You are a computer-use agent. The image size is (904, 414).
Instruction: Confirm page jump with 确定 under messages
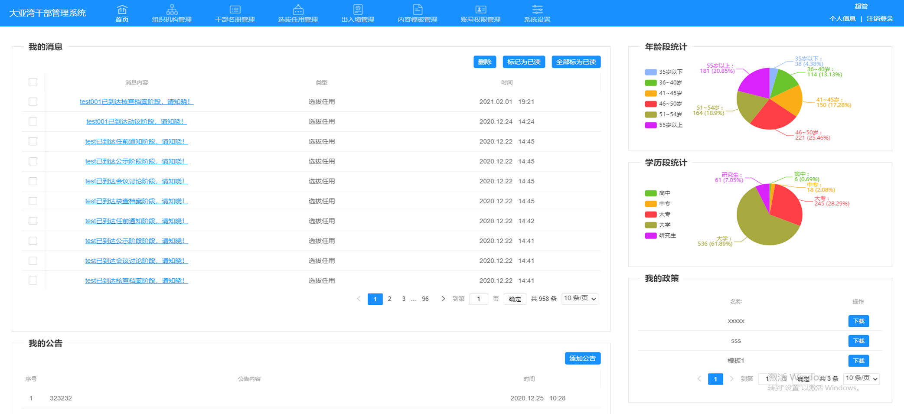point(515,299)
